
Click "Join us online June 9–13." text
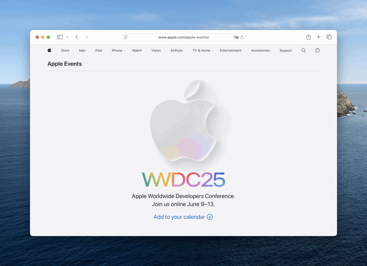[183, 204]
